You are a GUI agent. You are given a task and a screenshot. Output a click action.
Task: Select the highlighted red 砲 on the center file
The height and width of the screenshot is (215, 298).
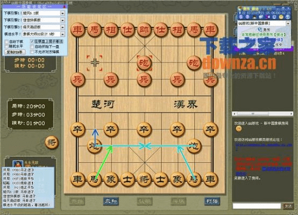click(x=144, y=63)
